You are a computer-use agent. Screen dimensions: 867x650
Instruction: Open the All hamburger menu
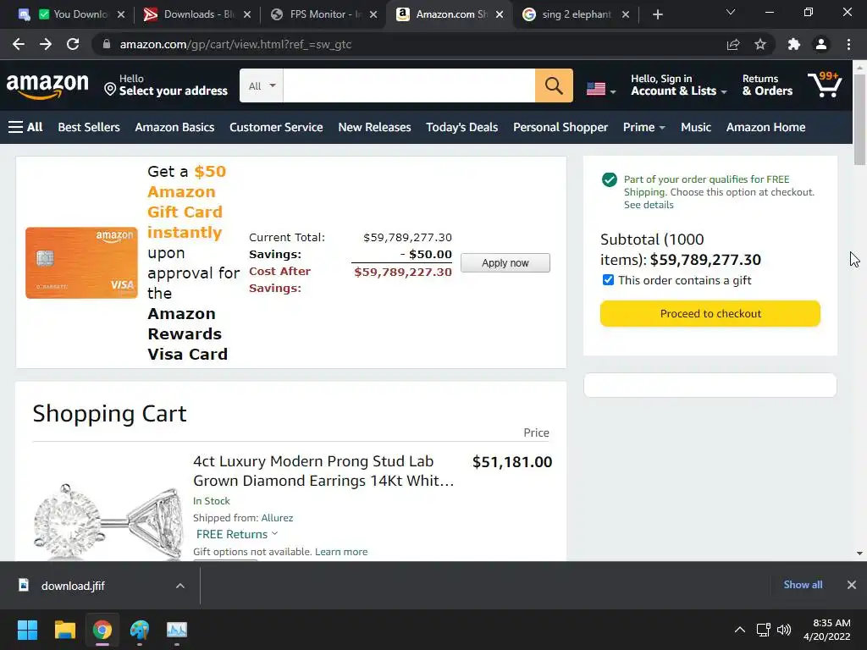[25, 127]
